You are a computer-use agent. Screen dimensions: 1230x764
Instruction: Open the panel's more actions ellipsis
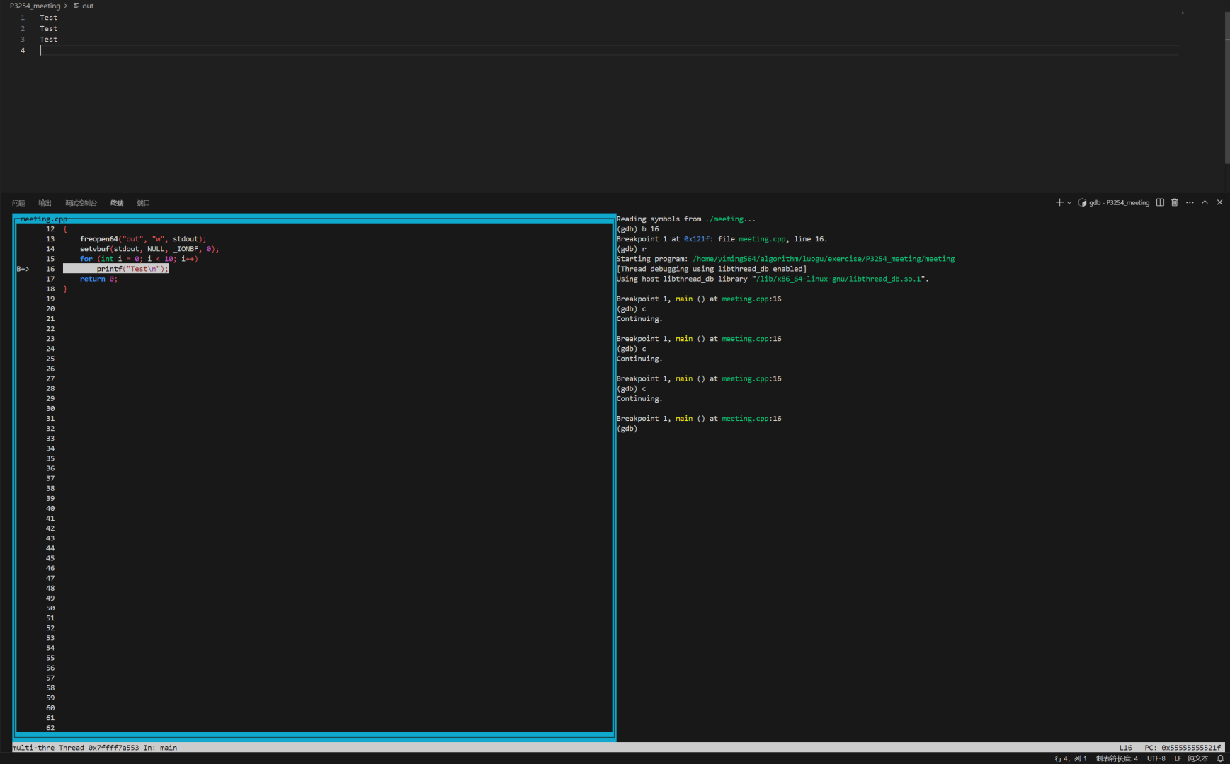point(1190,202)
